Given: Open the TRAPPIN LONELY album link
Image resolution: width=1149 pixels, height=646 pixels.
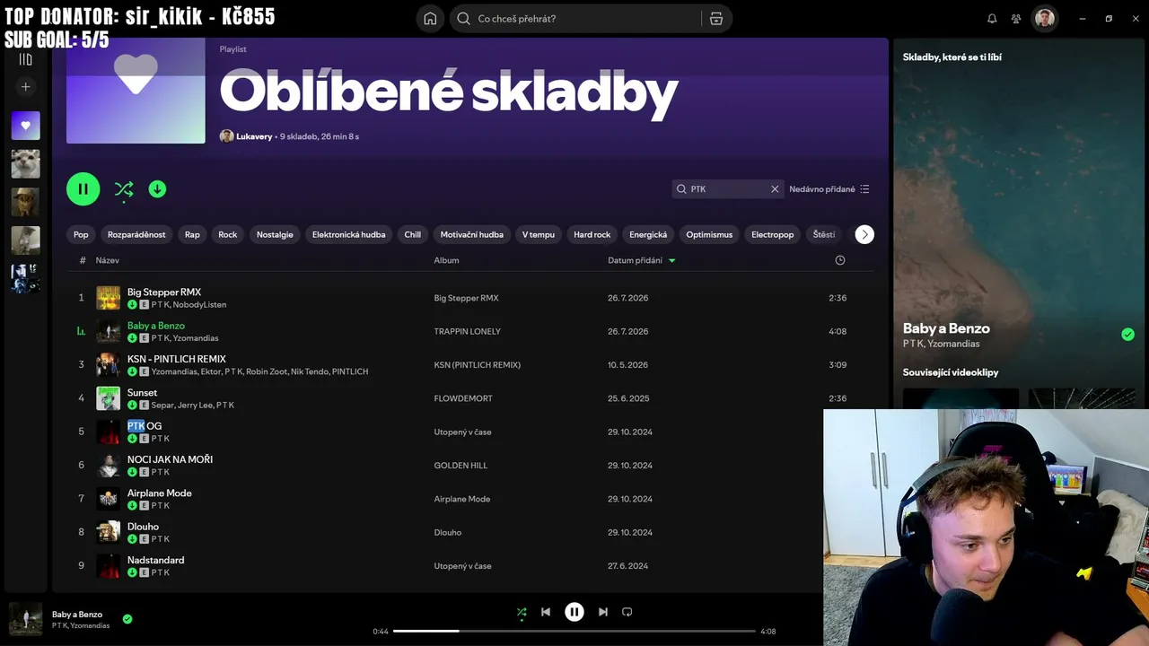Looking at the screenshot, I should 468,331.
